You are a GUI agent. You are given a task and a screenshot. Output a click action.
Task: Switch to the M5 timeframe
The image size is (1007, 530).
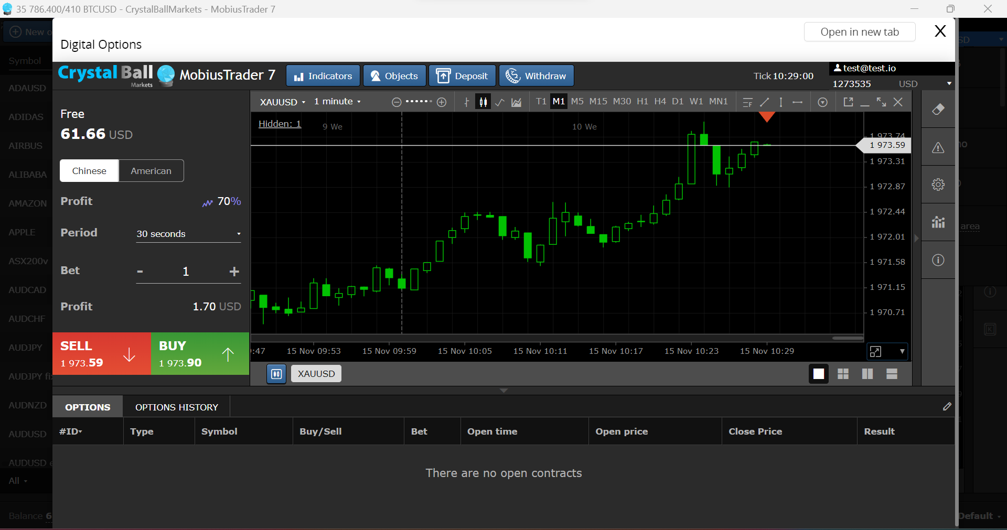coord(577,102)
